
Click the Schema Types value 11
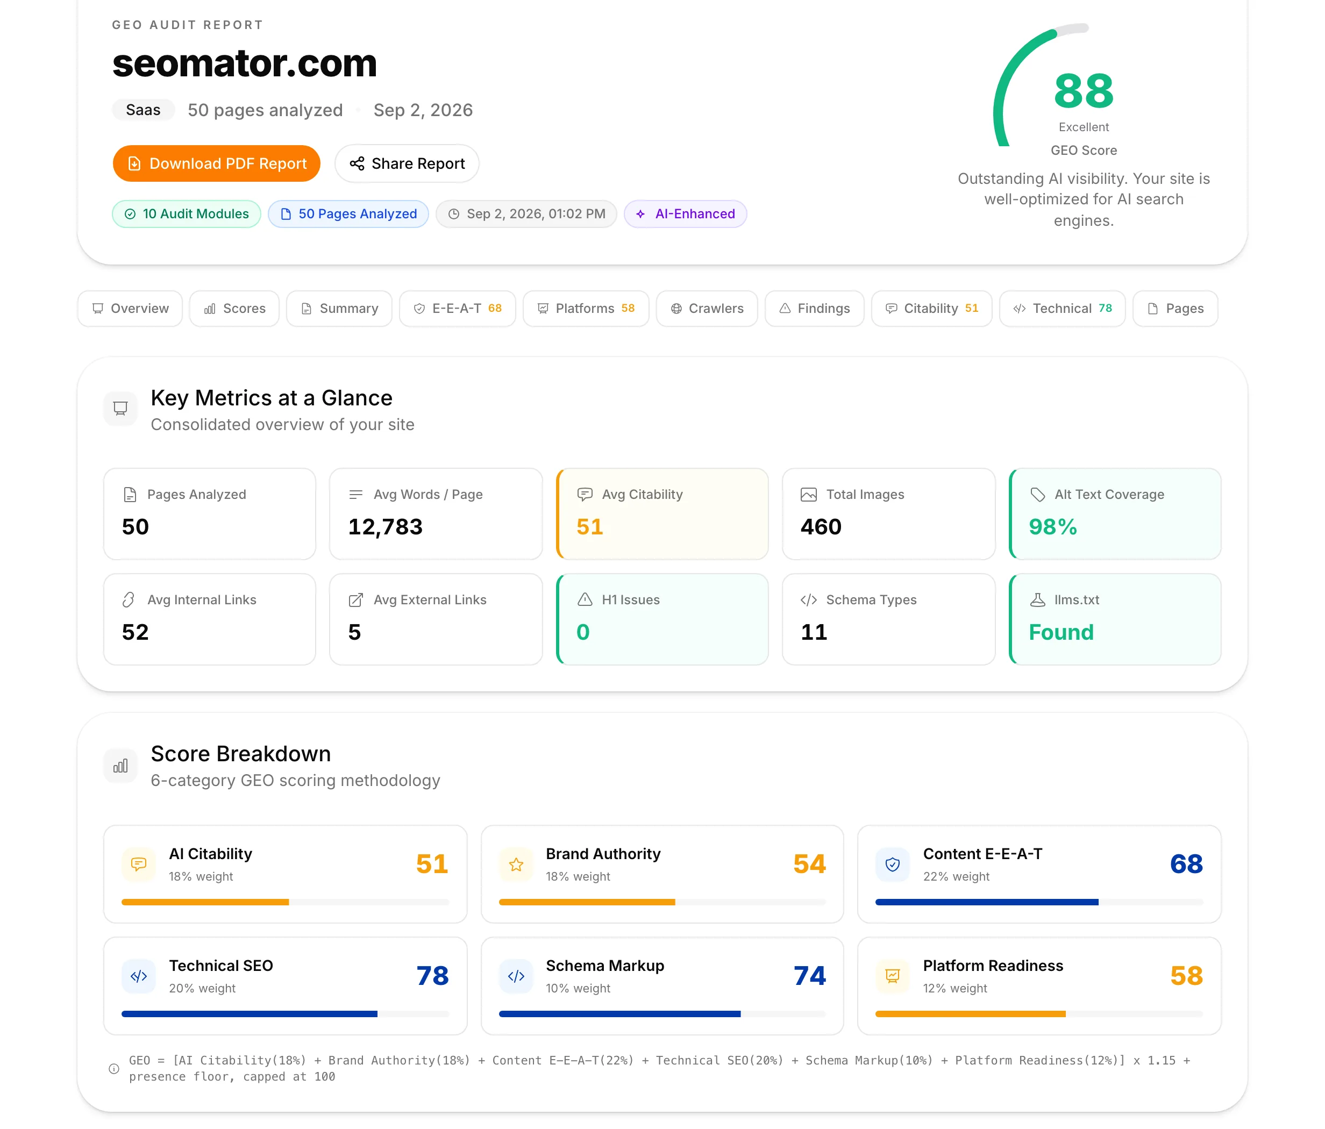pyautogui.click(x=814, y=632)
